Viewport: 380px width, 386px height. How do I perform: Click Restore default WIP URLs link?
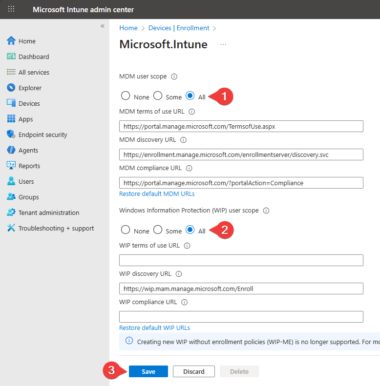tap(154, 328)
